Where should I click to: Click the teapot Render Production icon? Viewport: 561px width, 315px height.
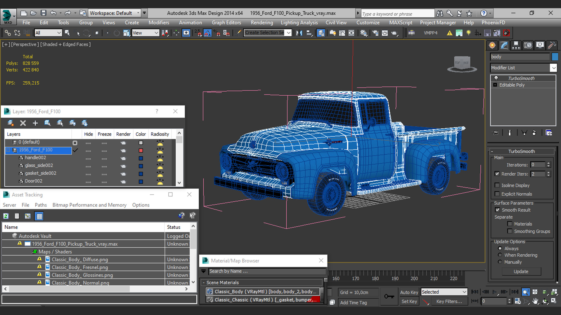[x=395, y=33]
